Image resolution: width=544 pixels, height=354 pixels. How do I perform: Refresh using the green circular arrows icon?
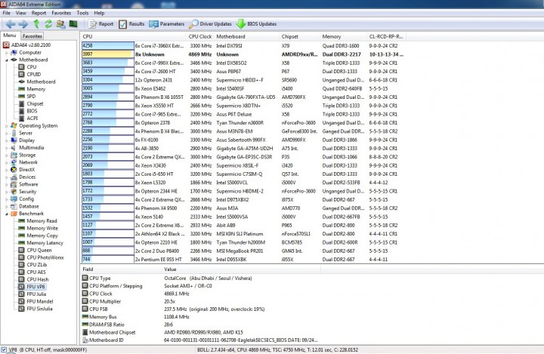[48, 24]
